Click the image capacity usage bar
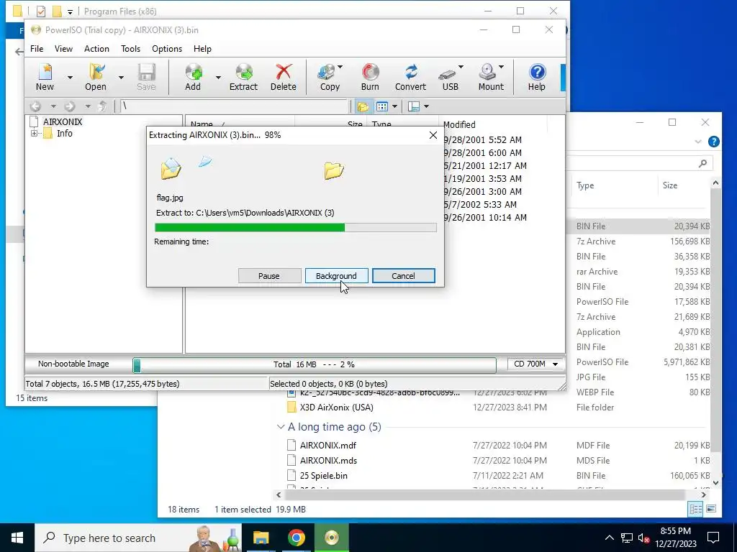This screenshot has height=552, width=737. click(314, 364)
